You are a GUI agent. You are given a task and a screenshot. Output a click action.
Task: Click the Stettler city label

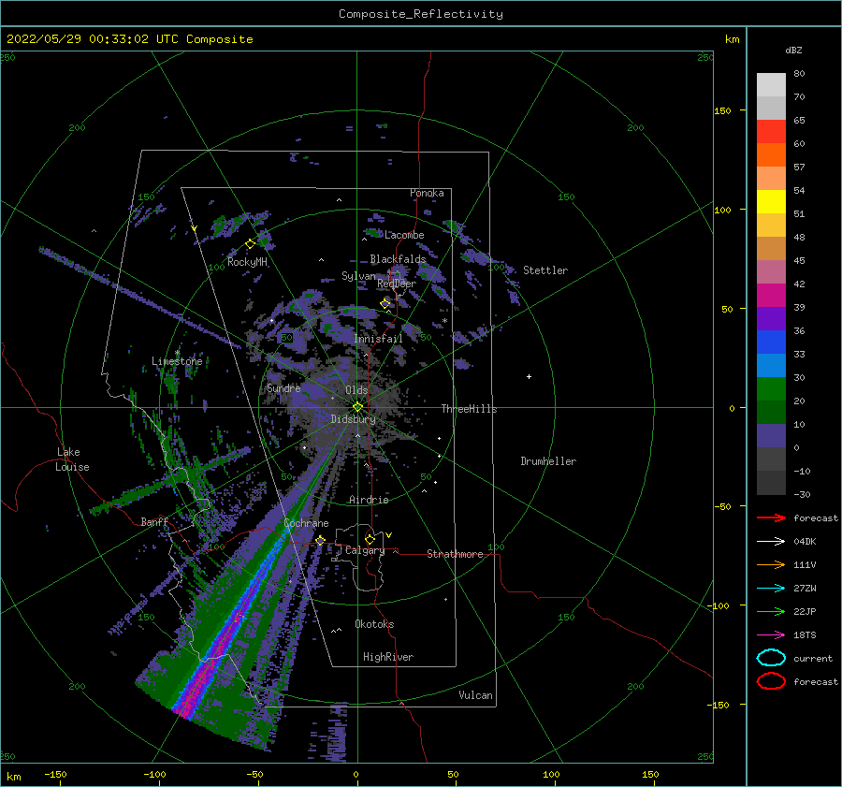(545, 270)
